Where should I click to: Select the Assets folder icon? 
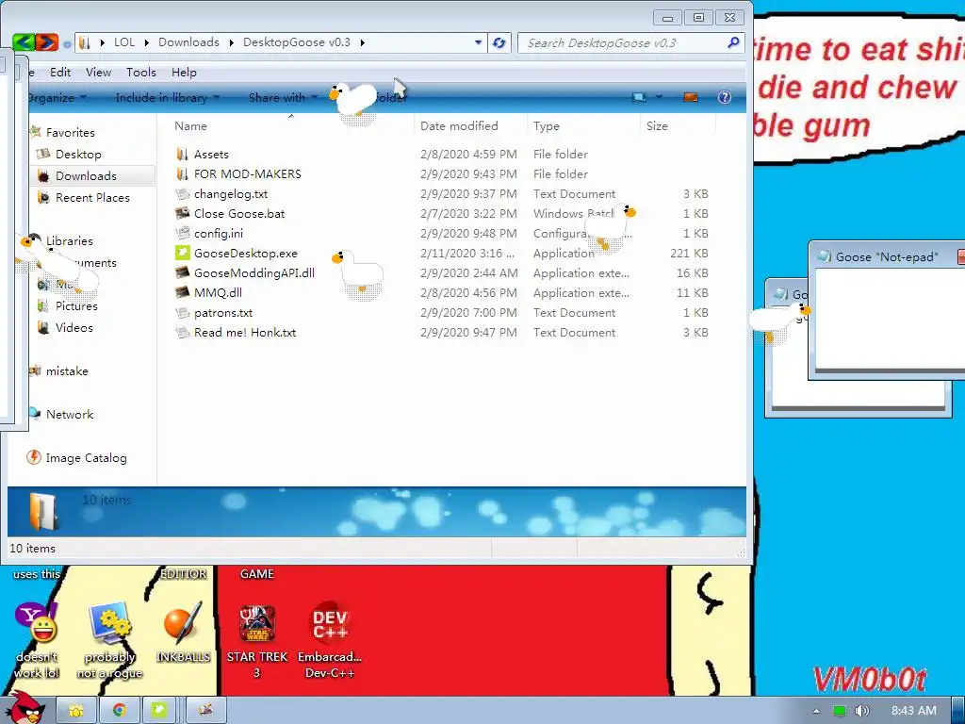pos(182,154)
